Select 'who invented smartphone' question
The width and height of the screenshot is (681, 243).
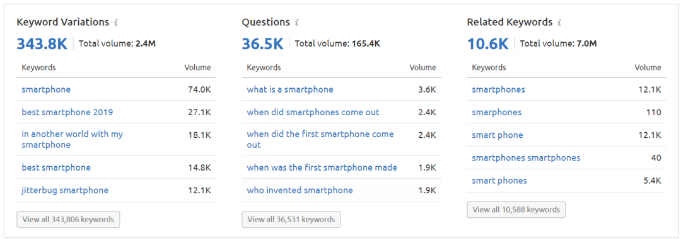300,190
